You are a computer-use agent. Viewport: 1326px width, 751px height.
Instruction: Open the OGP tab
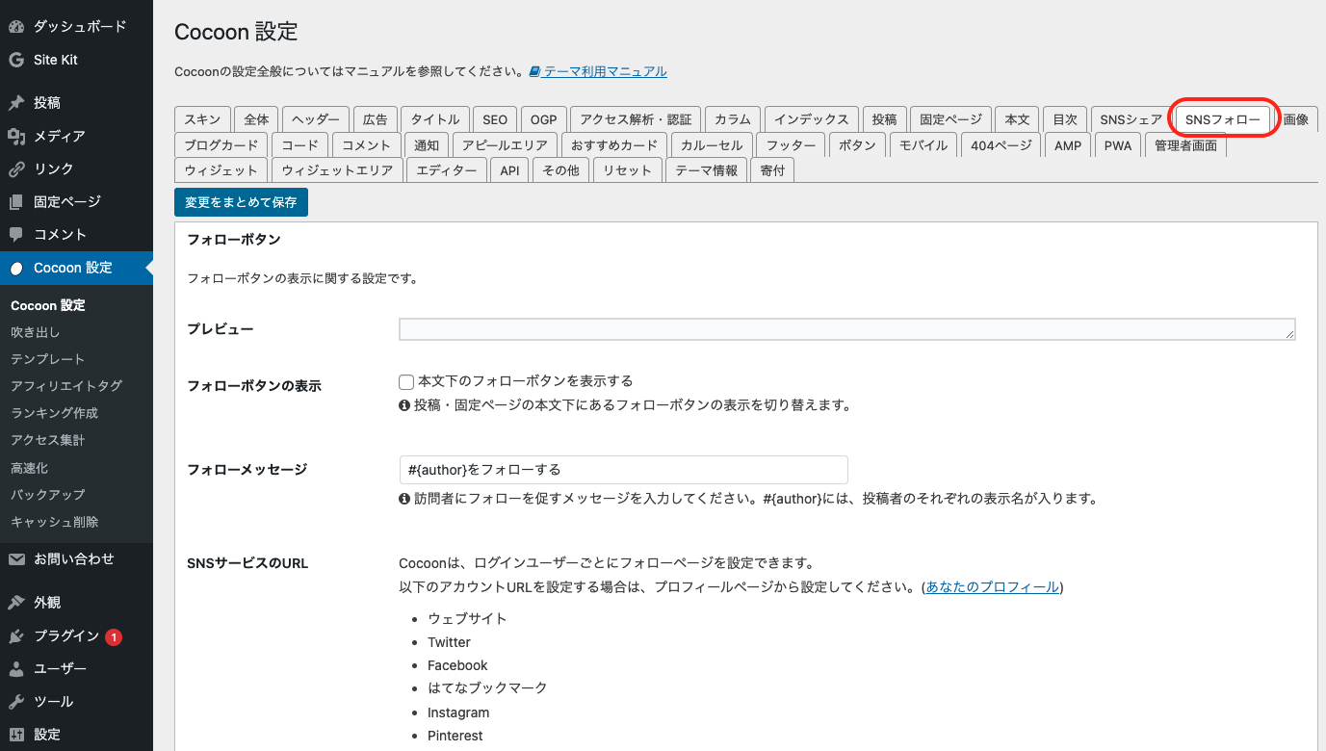[x=544, y=119]
